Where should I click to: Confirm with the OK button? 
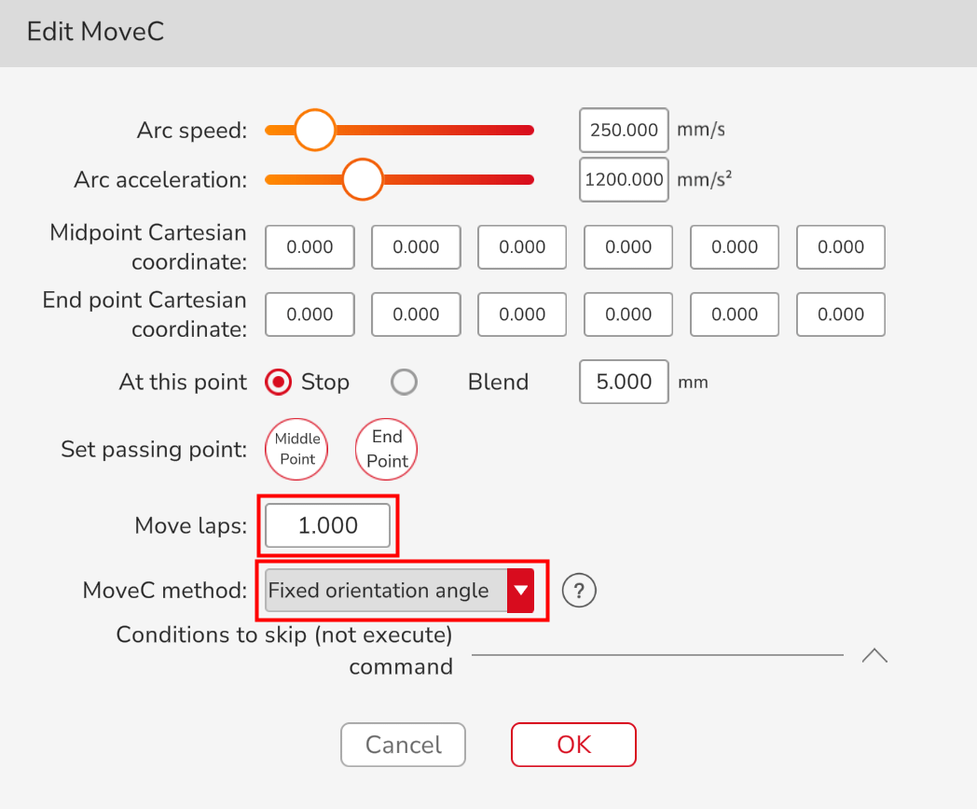pos(574,745)
